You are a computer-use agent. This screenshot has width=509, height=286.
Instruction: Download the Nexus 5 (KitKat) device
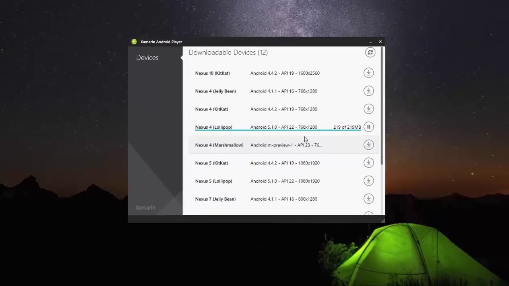coord(369,163)
